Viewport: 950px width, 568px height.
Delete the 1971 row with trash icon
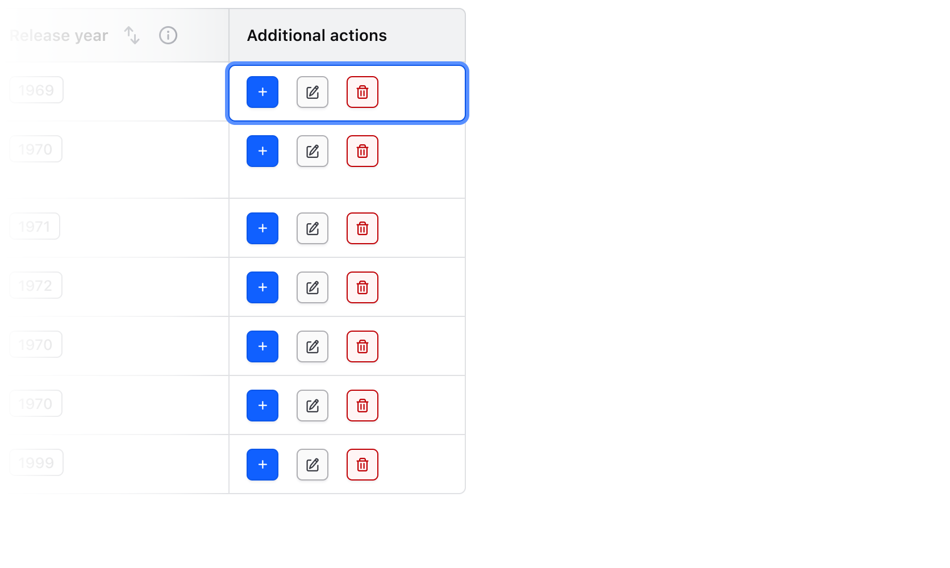click(x=363, y=228)
